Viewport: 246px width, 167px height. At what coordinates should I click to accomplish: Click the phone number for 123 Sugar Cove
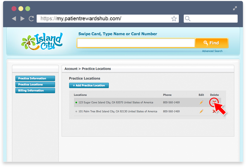click(171, 103)
